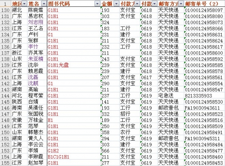Open the 地区 column filter dropdown
225x166 pixels.
point(24,3)
